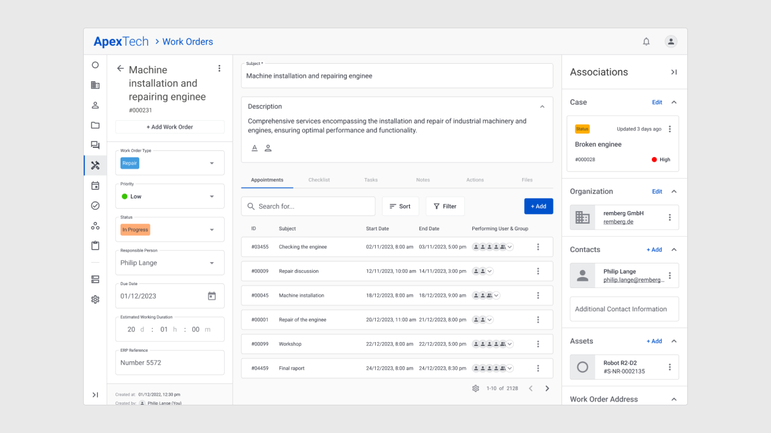Click the text format icon in Description
This screenshot has height=433, width=771.
pyautogui.click(x=254, y=148)
